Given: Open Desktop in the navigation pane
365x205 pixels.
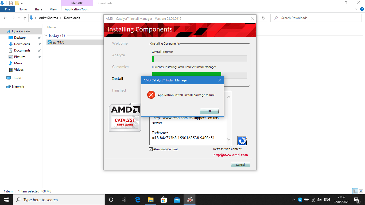Looking at the screenshot, I should click(x=20, y=38).
